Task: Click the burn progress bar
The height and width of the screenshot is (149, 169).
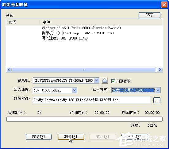Action: 84,119
